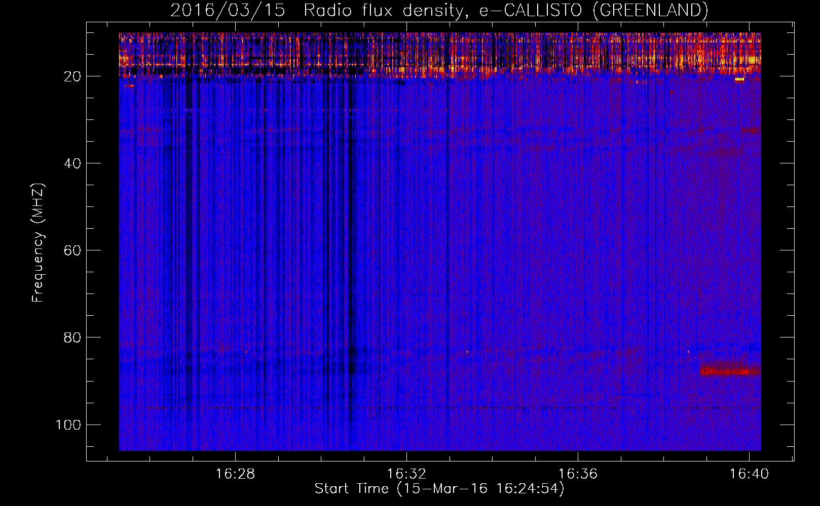Click the time tick label '16:40'

click(x=749, y=474)
